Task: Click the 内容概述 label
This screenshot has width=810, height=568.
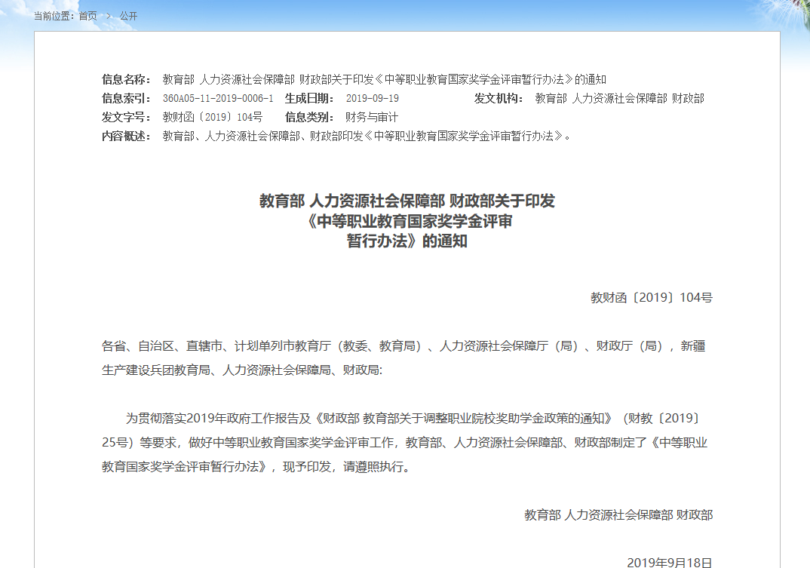Action: [126, 136]
